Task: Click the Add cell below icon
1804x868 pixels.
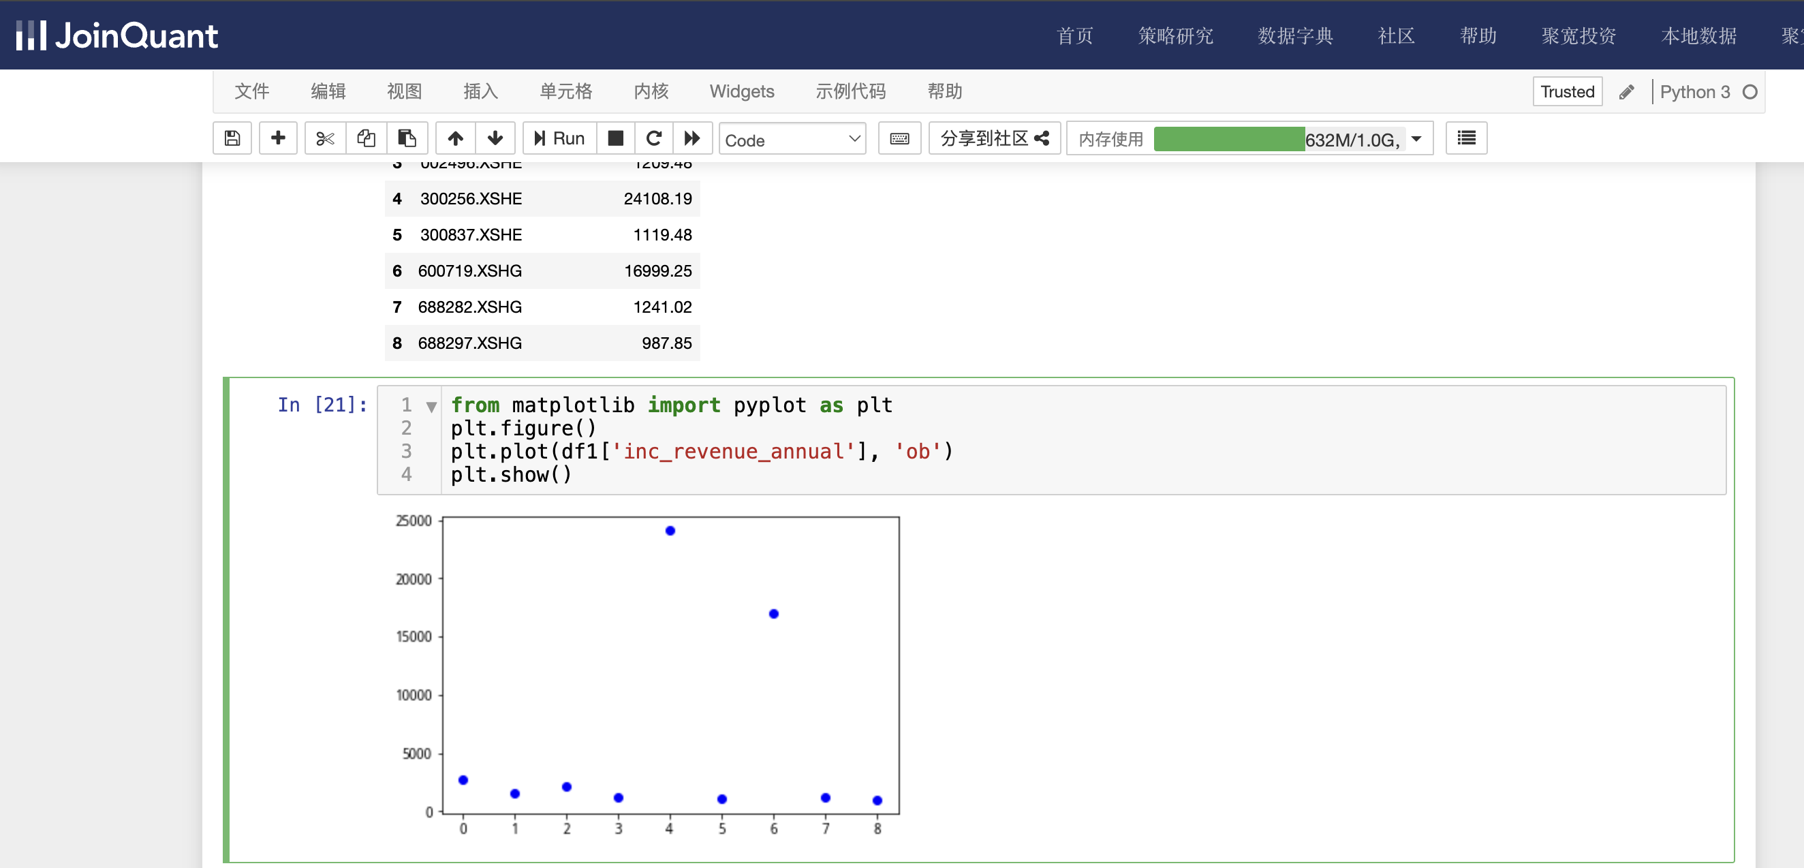Action: click(x=279, y=140)
